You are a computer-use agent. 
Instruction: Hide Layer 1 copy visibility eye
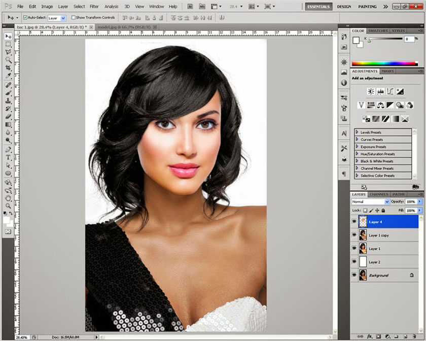click(354, 235)
